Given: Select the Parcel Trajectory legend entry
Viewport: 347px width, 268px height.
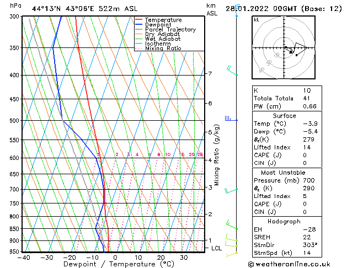Looking at the screenshot, I should (170, 30).
